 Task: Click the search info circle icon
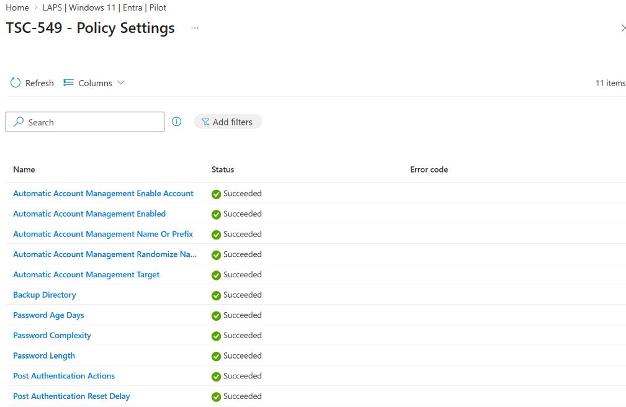click(176, 122)
